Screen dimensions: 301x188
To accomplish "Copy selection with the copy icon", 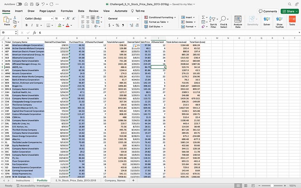I will pyautogui.click(x=15, y=22).
